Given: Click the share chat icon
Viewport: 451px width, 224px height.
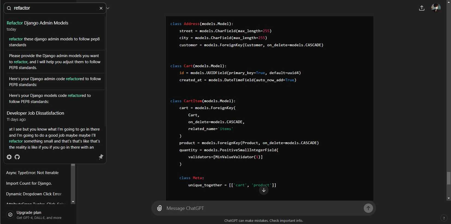Looking at the screenshot, I should click(422, 8).
